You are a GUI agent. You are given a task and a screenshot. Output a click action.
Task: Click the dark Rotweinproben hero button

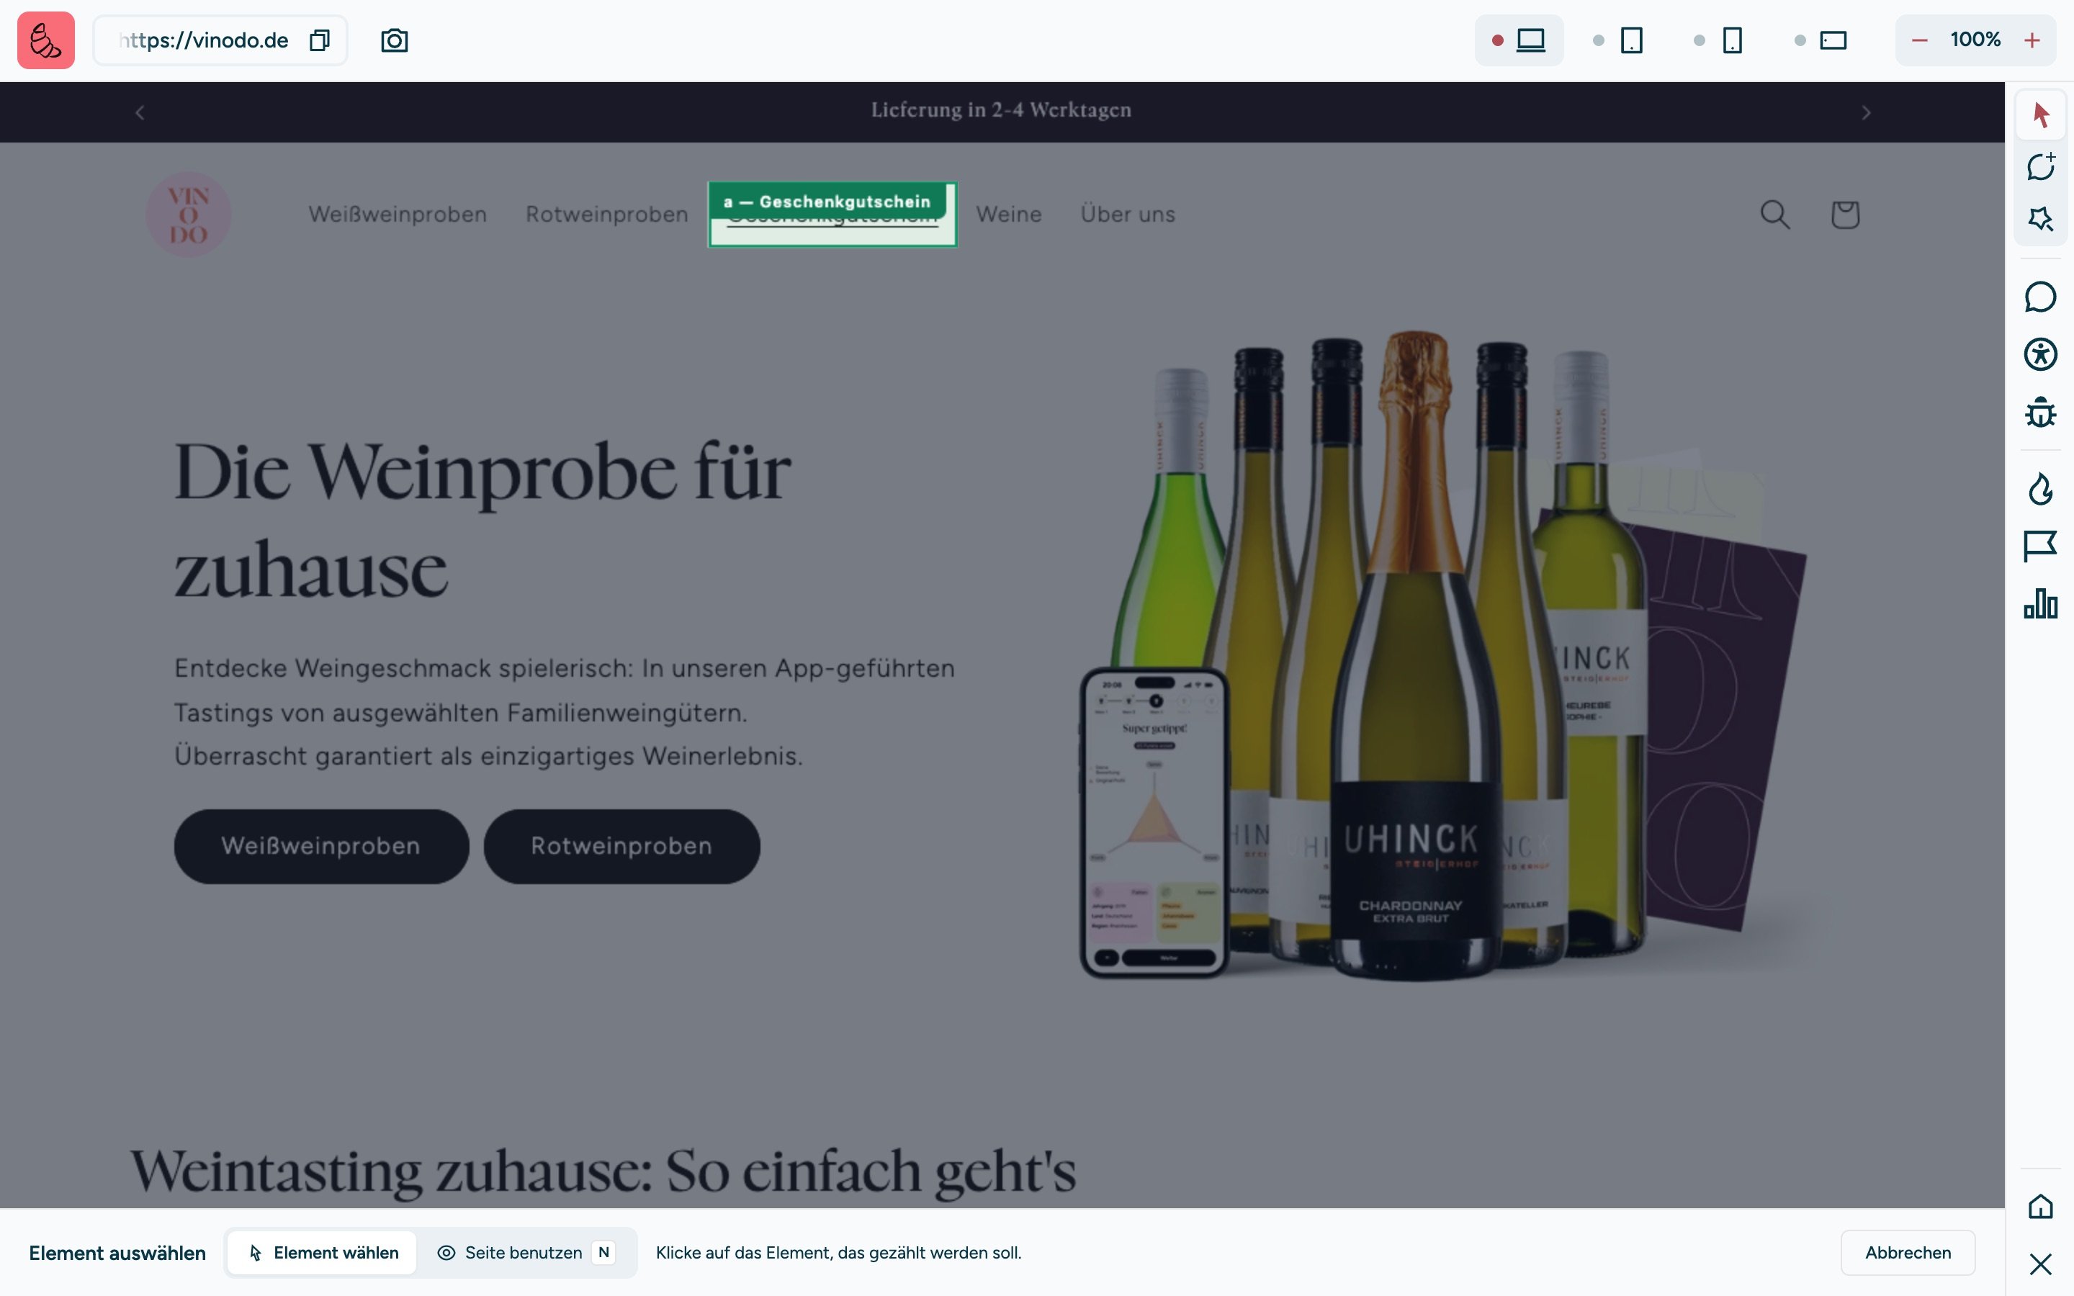coord(621,846)
